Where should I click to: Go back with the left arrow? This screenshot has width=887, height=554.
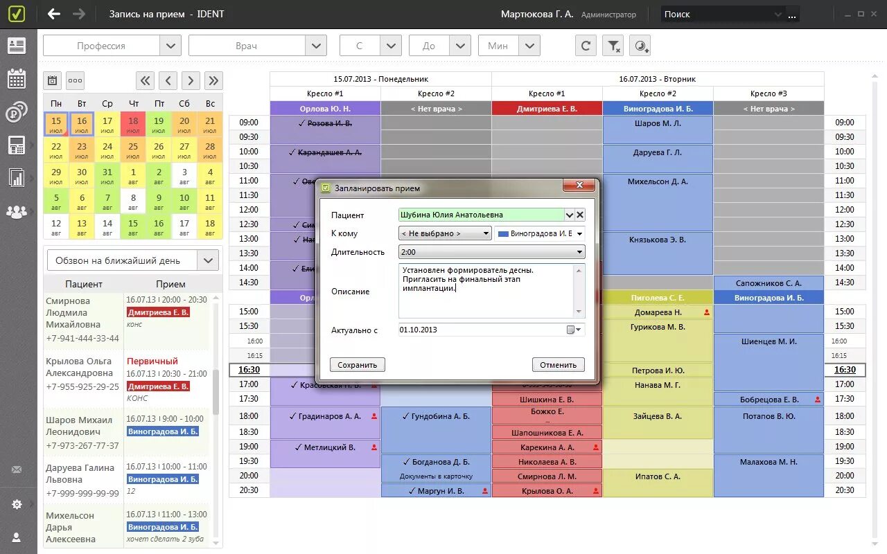click(x=54, y=14)
